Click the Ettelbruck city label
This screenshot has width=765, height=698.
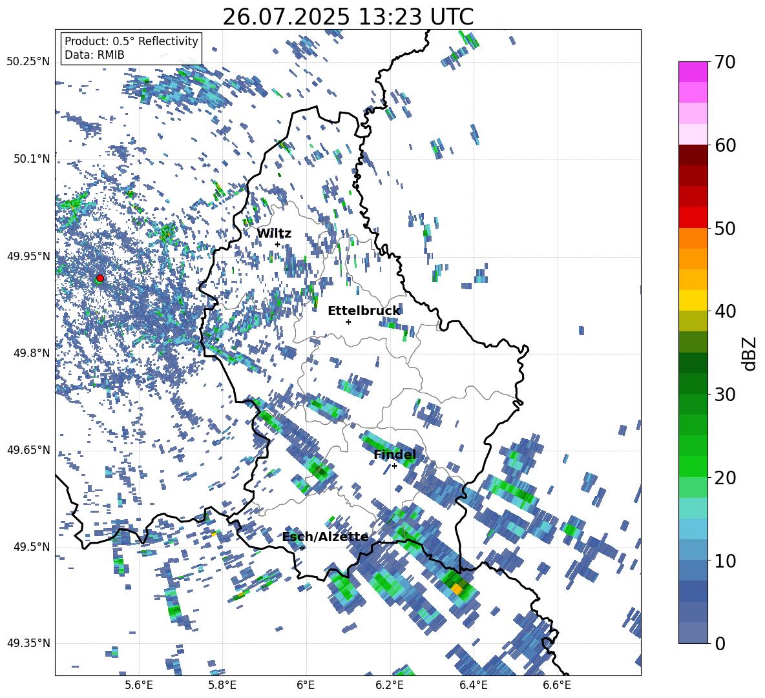click(364, 311)
